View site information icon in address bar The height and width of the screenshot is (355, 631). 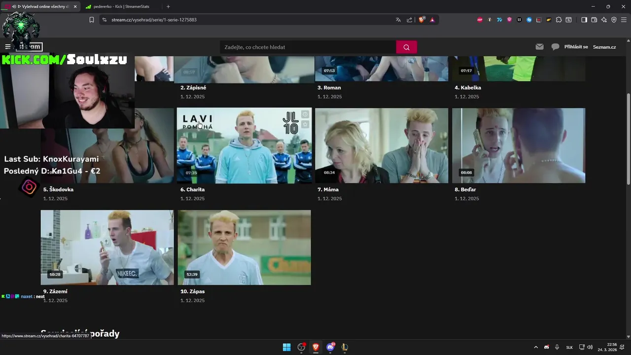(x=104, y=20)
